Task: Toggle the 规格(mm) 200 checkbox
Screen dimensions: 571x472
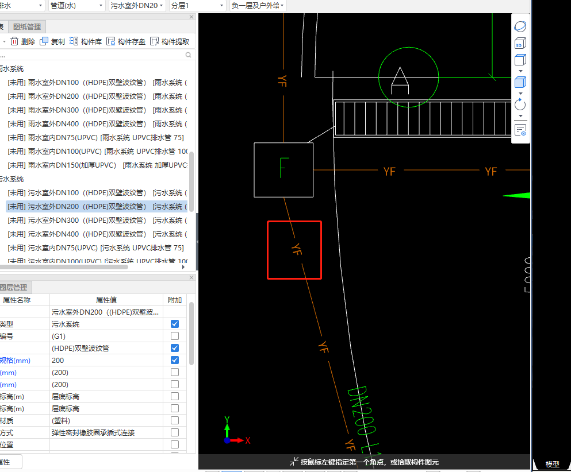Action: pyautogui.click(x=175, y=360)
